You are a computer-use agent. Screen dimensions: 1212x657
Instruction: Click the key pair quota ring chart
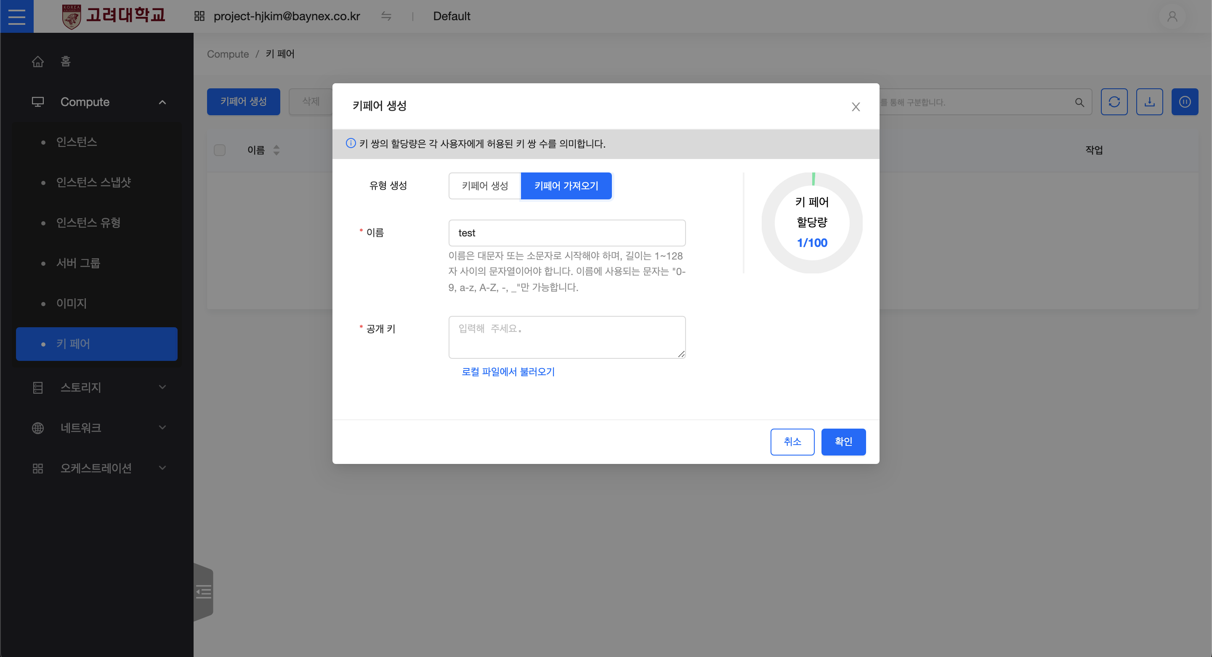[812, 223]
